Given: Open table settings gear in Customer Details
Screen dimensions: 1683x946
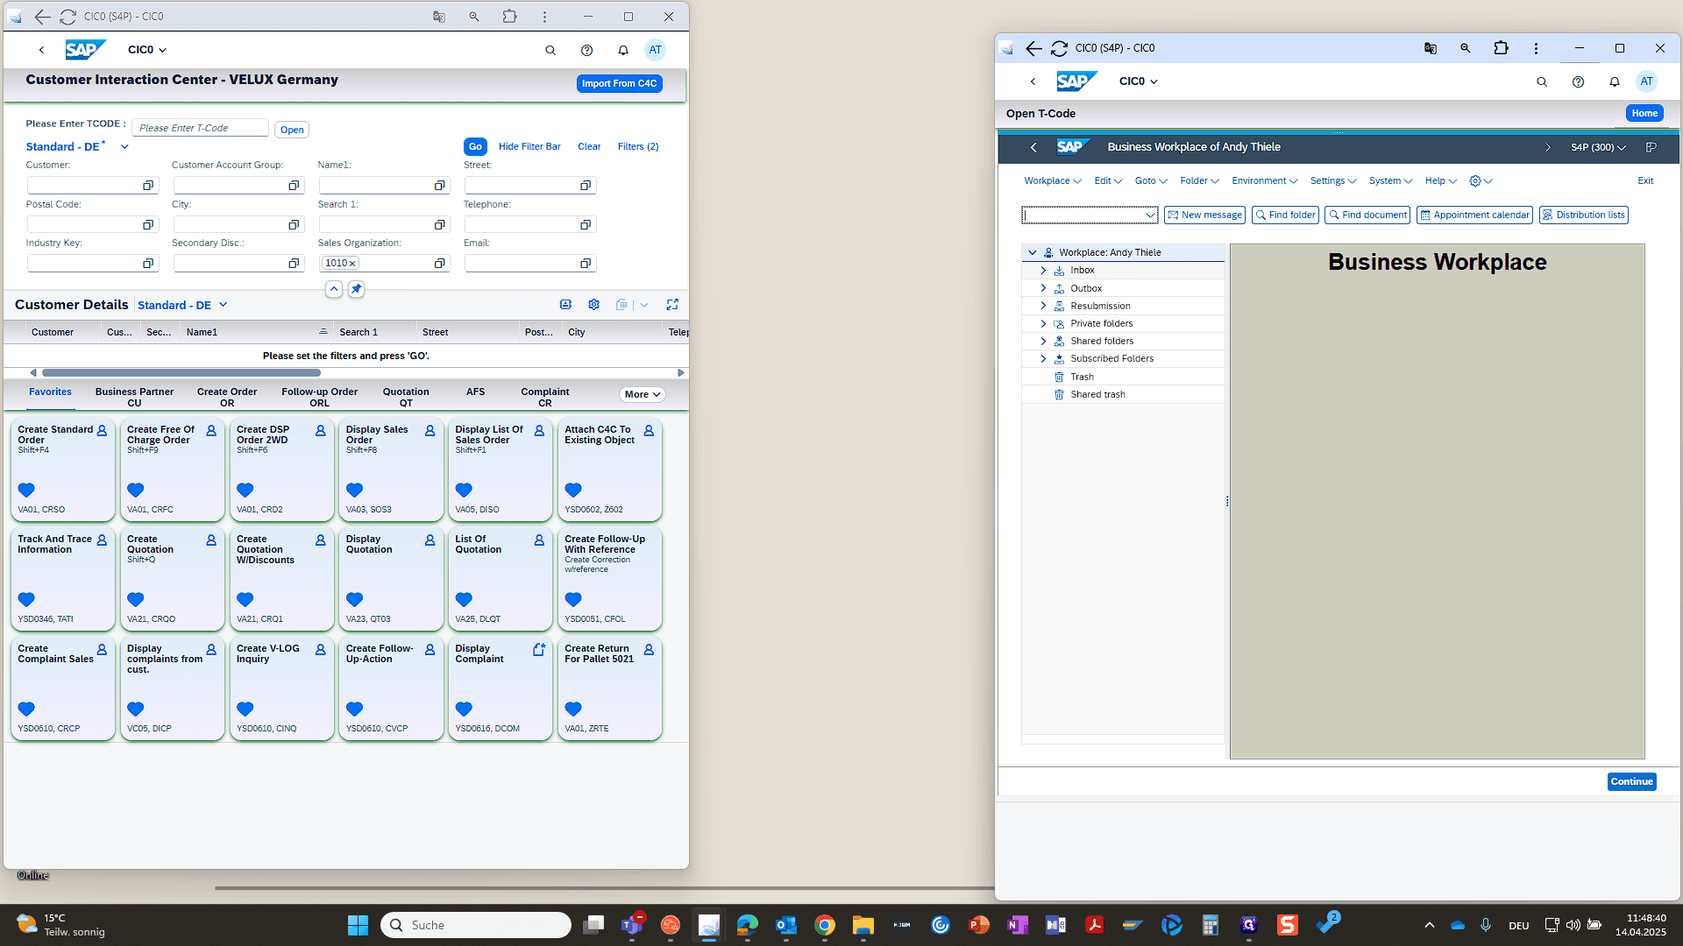Looking at the screenshot, I should tap(593, 305).
